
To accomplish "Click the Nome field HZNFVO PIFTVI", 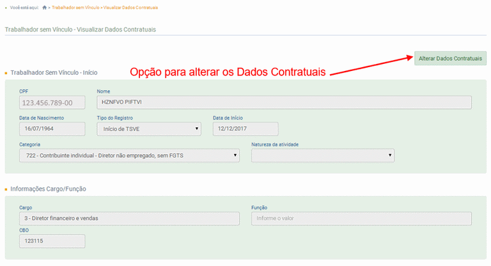I will pos(284,102).
